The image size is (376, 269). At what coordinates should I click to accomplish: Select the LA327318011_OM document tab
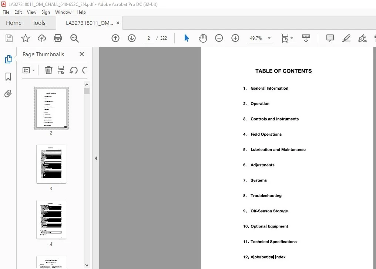(89, 23)
